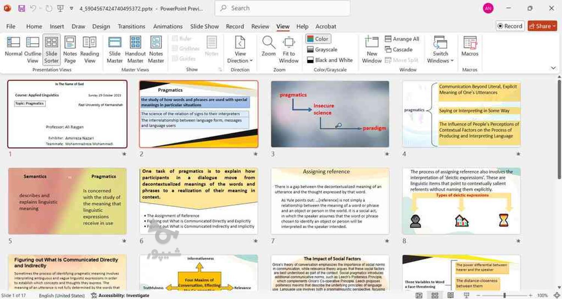This screenshot has width=562, height=299.
Task: Toggle the Ruler checkbox
Action: 182,38
